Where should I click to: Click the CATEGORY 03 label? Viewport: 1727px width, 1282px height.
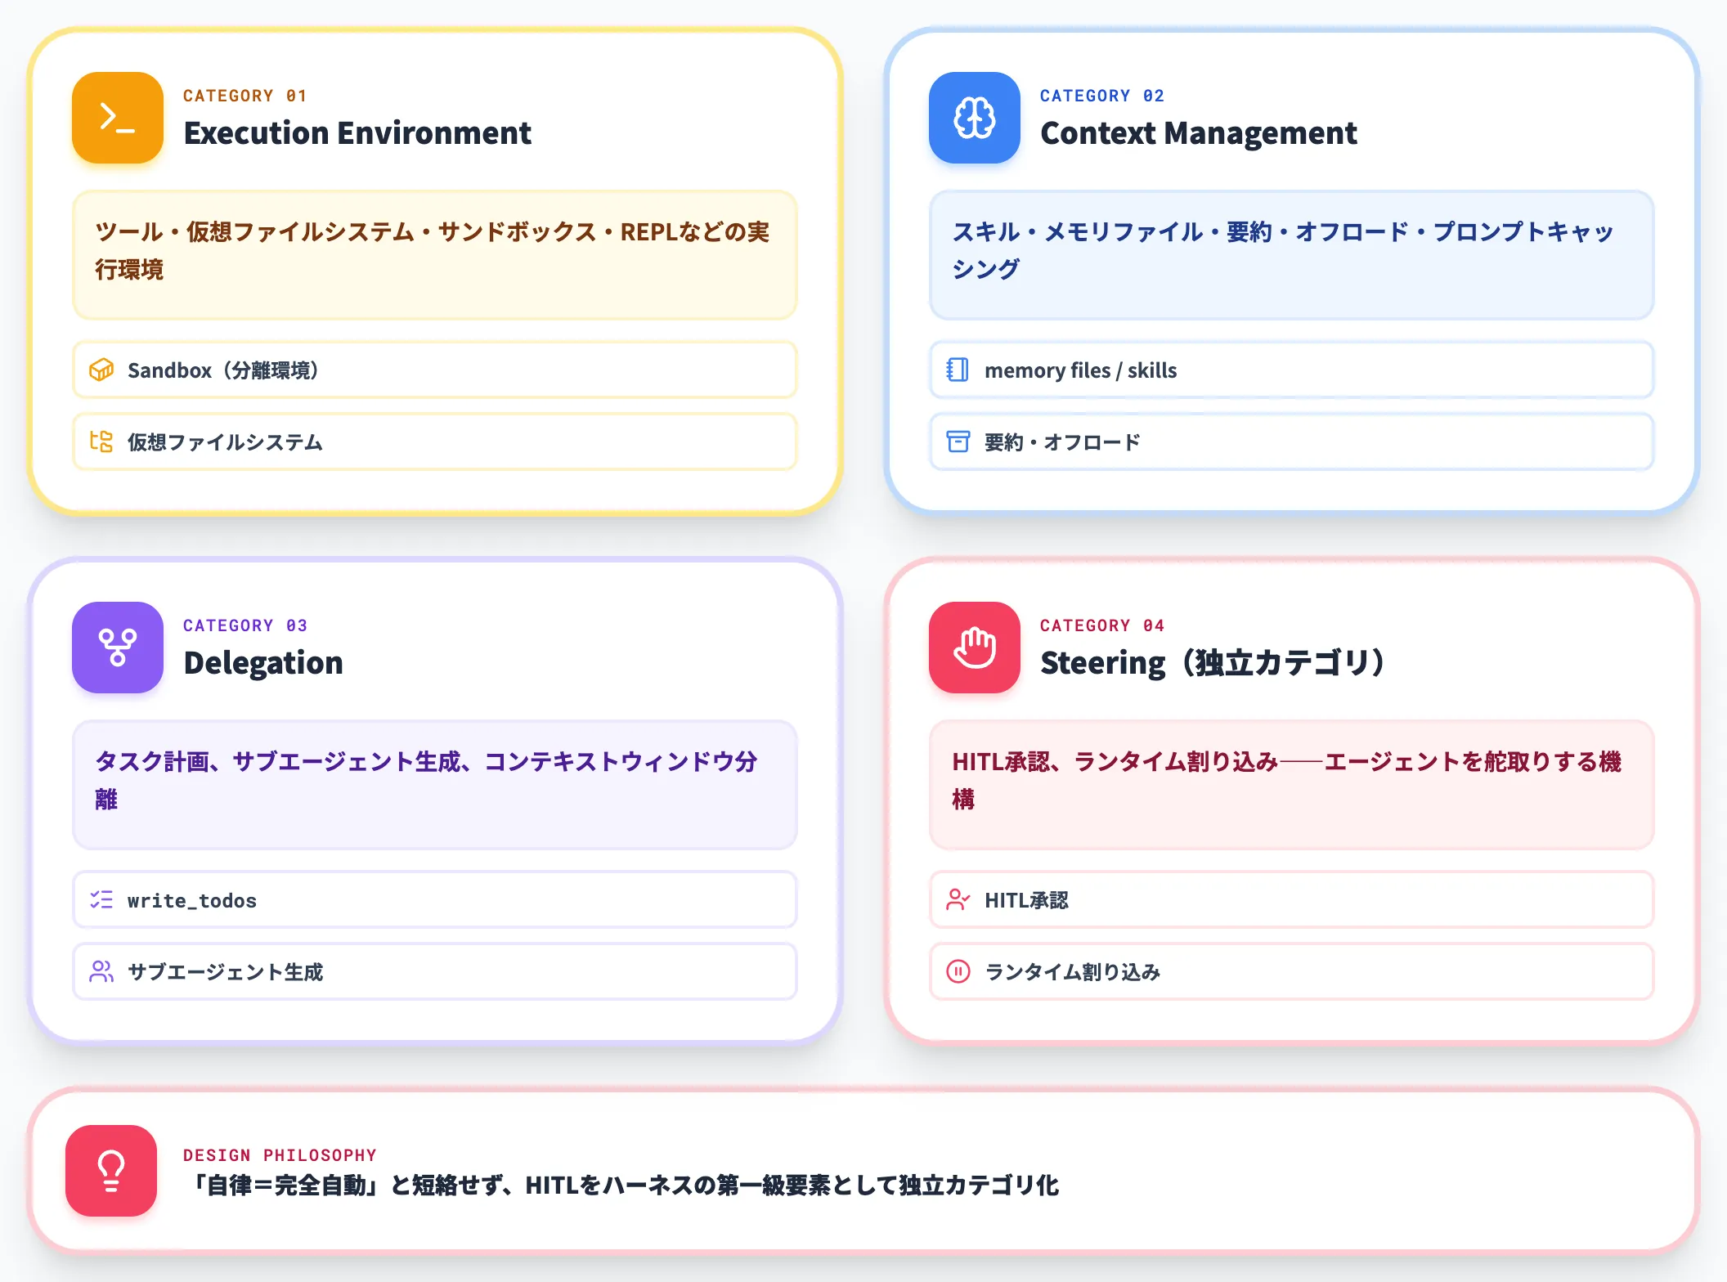click(x=244, y=625)
